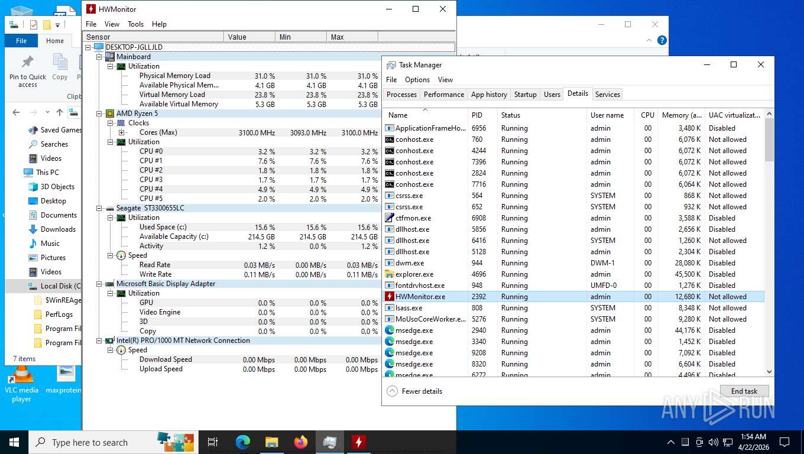Screen dimensions: 804x454
Task: Click the Sensor column header in HWMonitor
Action: [x=153, y=37]
